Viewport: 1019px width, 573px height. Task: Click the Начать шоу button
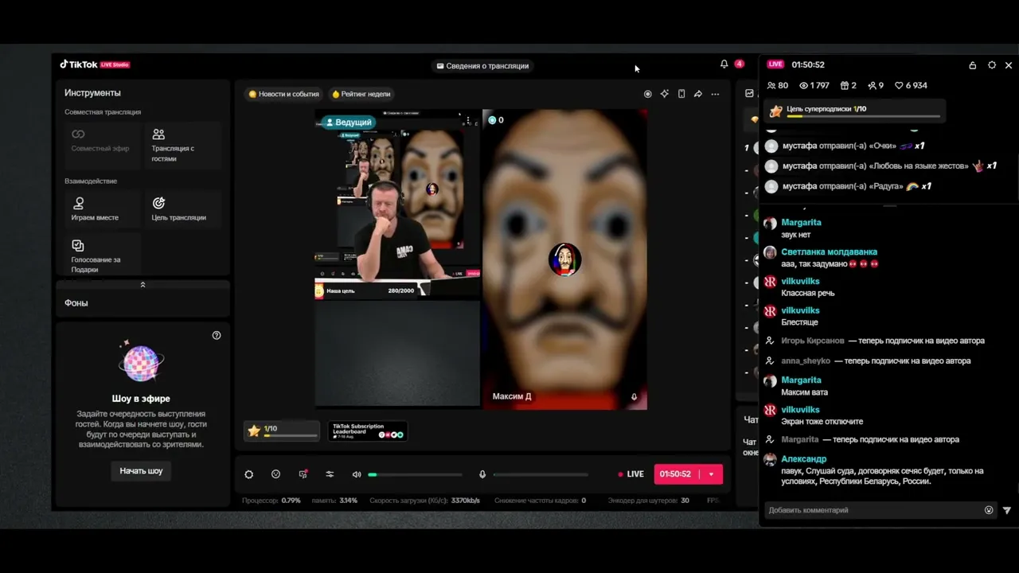point(141,471)
